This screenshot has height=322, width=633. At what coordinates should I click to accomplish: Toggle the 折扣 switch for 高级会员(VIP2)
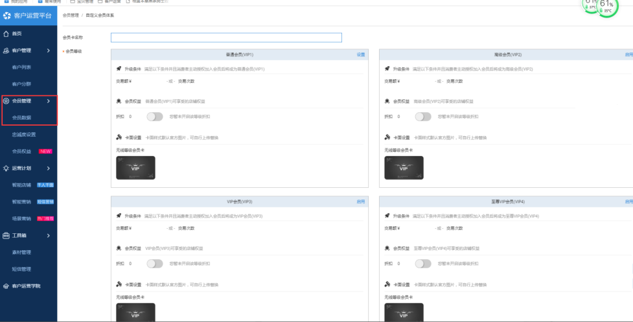pos(423,117)
